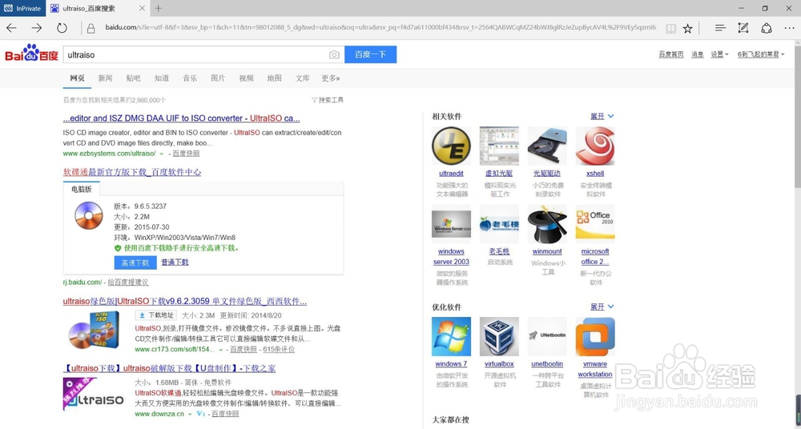
Task: Open the reading view book icon
Action: click(670, 29)
